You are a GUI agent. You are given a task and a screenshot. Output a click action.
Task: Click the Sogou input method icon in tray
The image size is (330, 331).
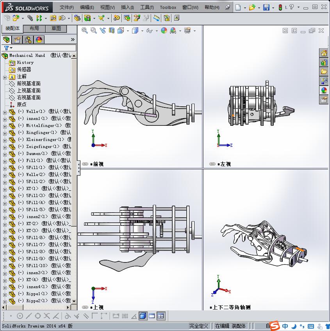pos(275,326)
